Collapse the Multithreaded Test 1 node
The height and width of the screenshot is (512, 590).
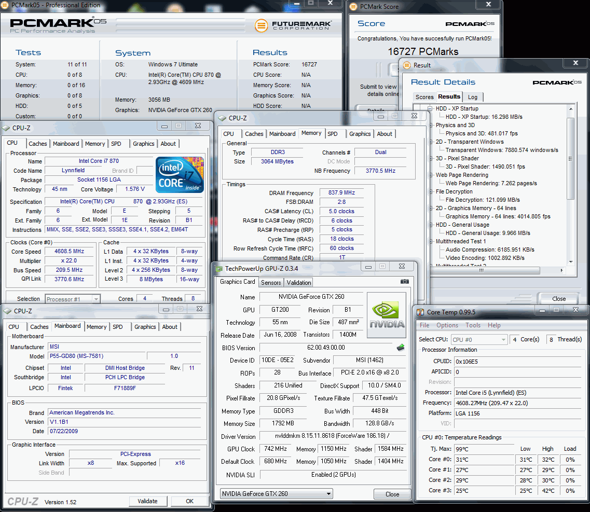431,241
